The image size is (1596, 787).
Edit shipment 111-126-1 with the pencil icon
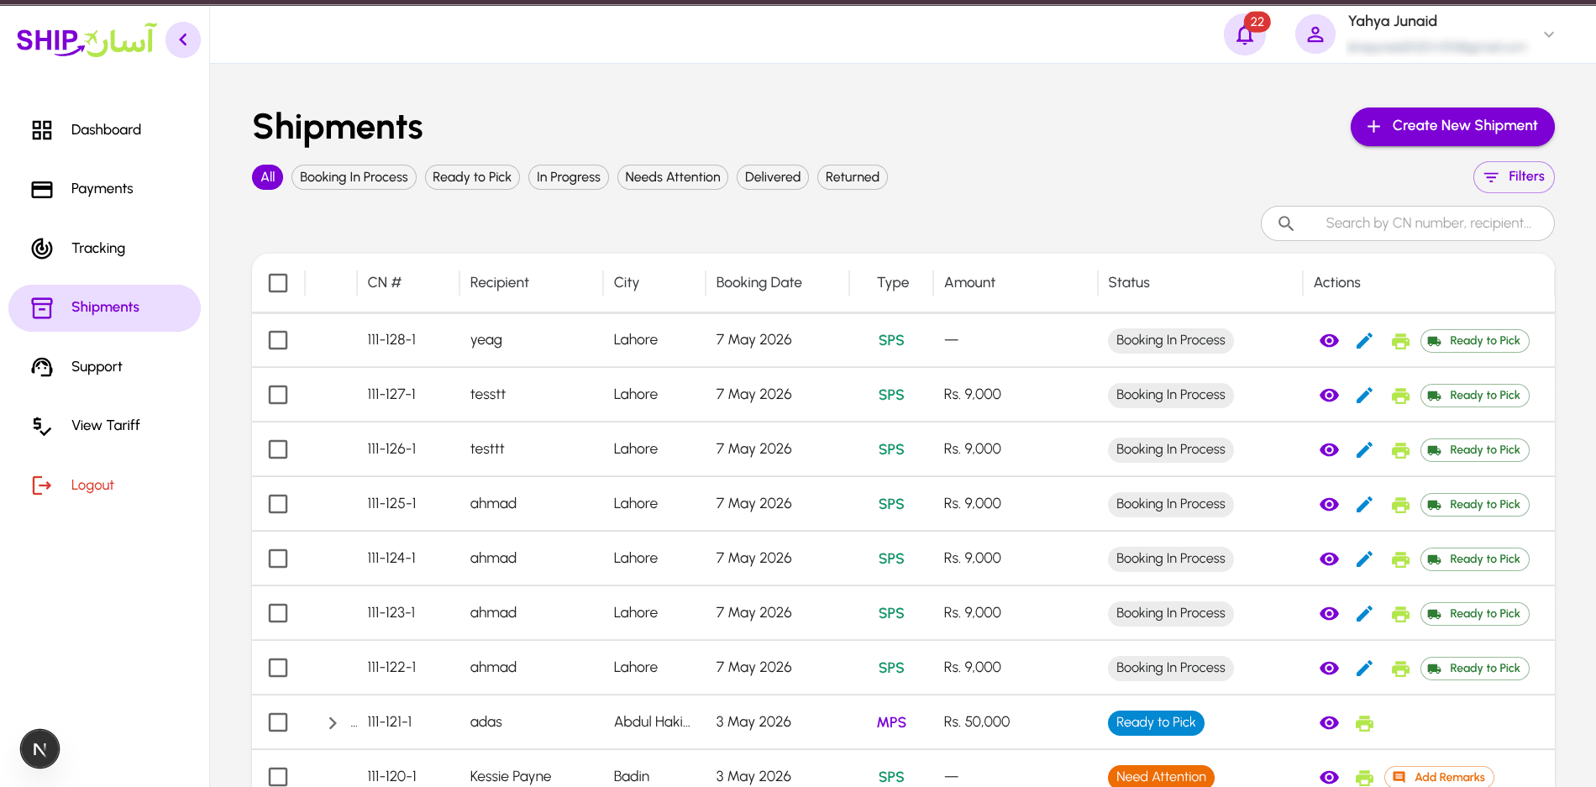tap(1364, 449)
